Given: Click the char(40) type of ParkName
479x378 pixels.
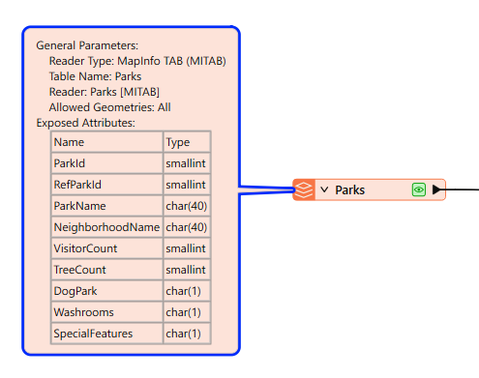Looking at the screenshot, I should coord(187,206).
